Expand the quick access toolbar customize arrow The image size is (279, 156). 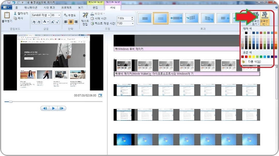22,3
